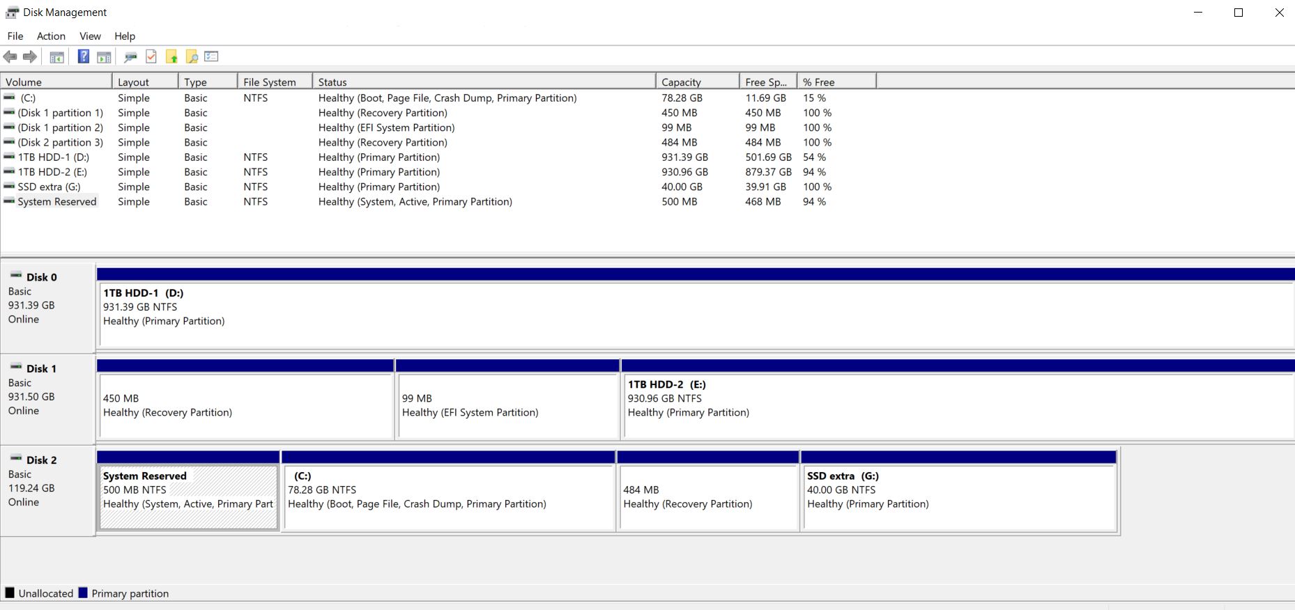Image resolution: width=1295 pixels, height=610 pixels.
Task: Toggle the Show/Hide Console Tree icon
Action: (x=57, y=57)
